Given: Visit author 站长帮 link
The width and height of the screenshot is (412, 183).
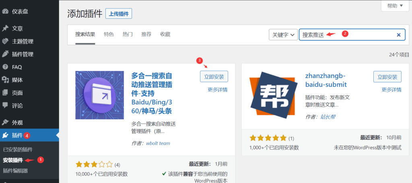Looking at the screenshot, I should (x=328, y=117).
